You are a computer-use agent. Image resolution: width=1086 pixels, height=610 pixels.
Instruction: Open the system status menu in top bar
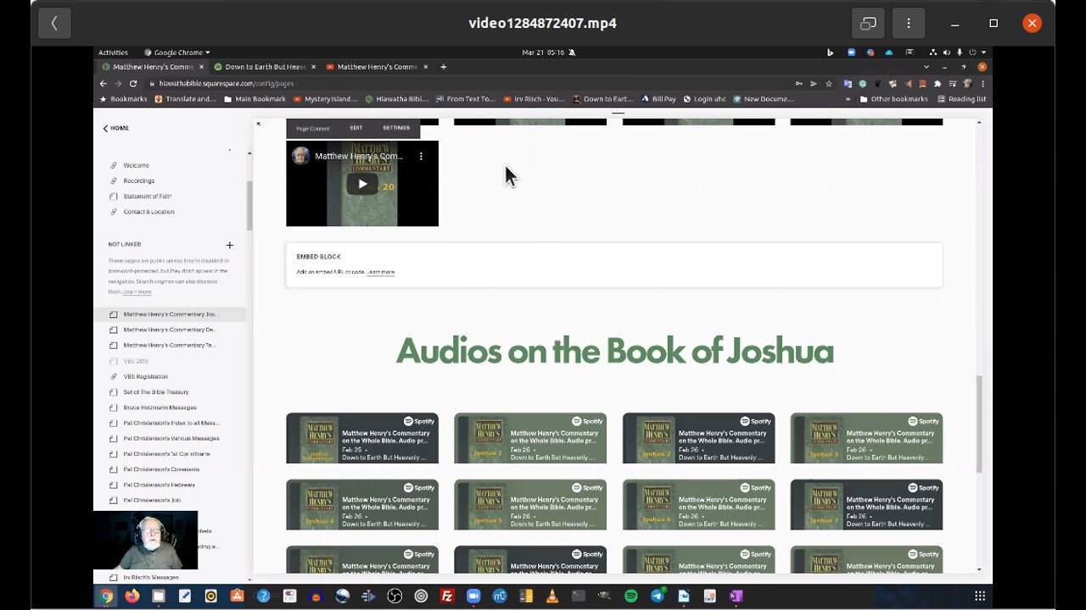coord(958,53)
